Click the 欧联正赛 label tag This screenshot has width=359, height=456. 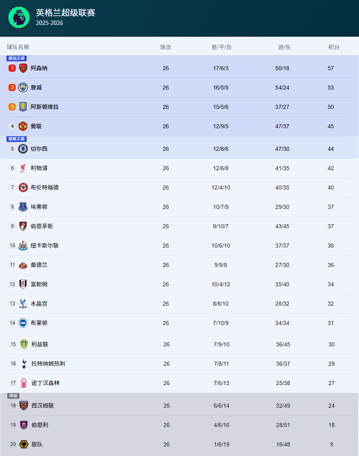tap(17, 139)
